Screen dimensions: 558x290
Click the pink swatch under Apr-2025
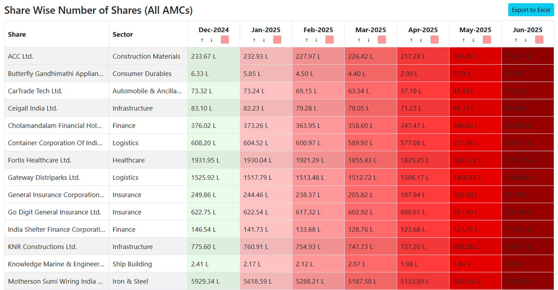tap(435, 40)
